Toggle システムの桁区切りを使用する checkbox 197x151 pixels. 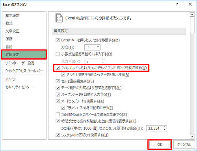click(x=58, y=135)
